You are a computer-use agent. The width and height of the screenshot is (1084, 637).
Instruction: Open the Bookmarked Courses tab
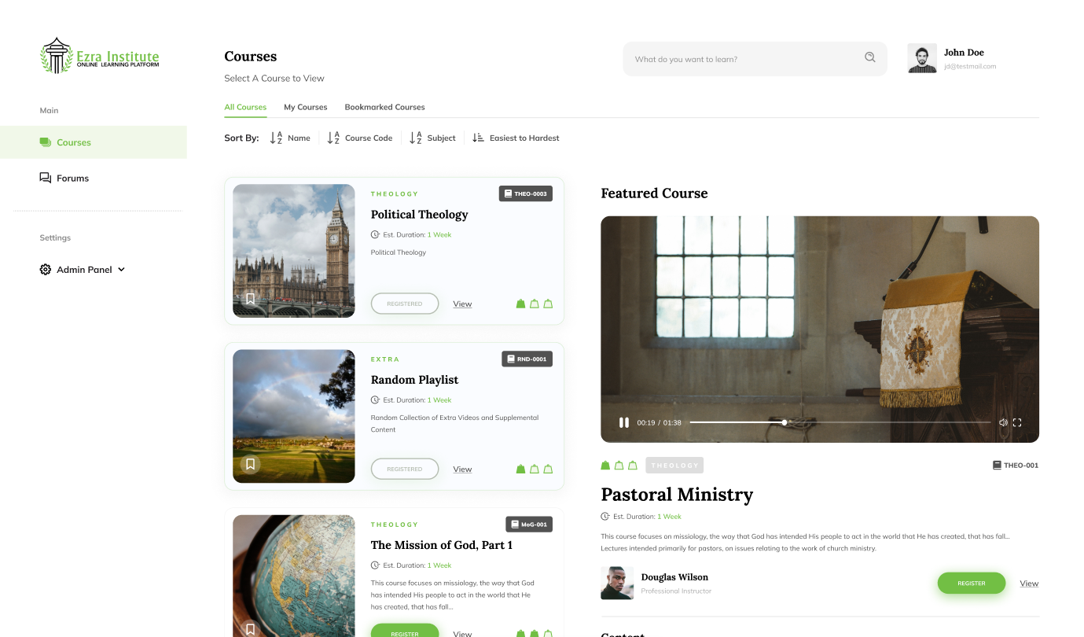pyautogui.click(x=384, y=107)
